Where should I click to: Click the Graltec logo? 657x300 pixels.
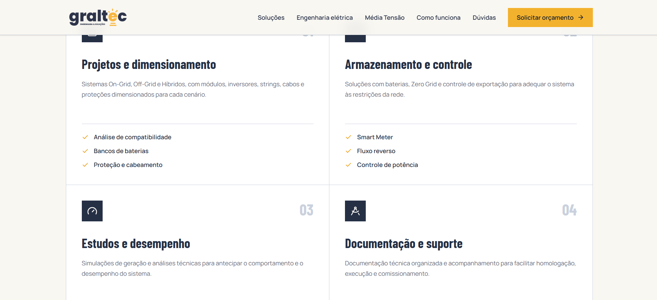click(98, 17)
